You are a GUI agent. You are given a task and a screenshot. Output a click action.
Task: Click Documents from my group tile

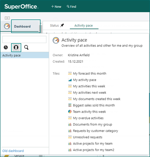pyautogui.click(x=92, y=125)
